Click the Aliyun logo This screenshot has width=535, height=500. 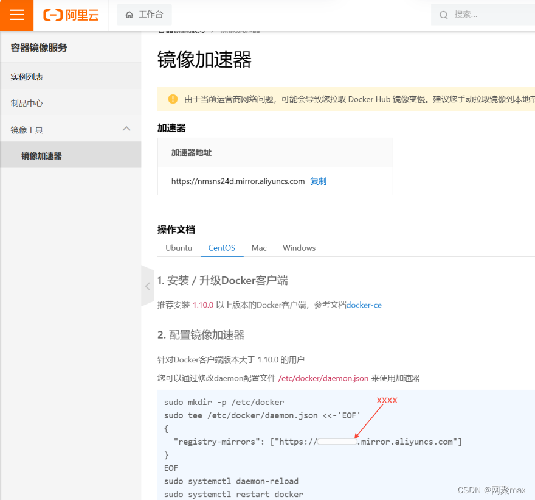(71, 15)
